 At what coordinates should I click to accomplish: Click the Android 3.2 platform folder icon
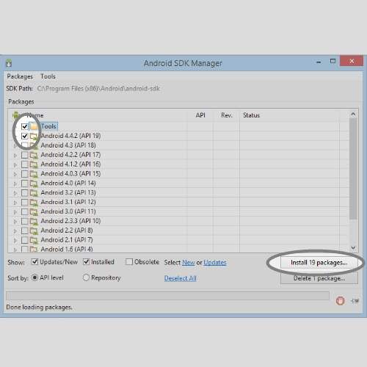(34, 193)
